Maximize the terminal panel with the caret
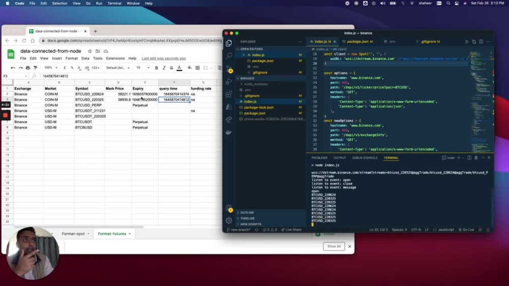 [483, 158]
